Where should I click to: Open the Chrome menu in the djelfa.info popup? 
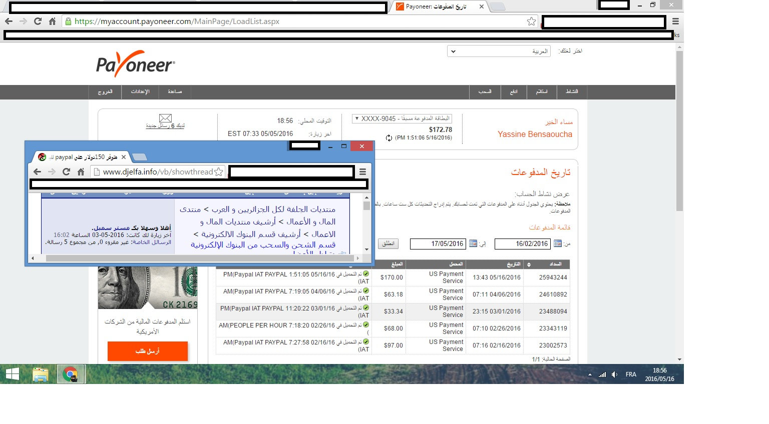point(362,172)
